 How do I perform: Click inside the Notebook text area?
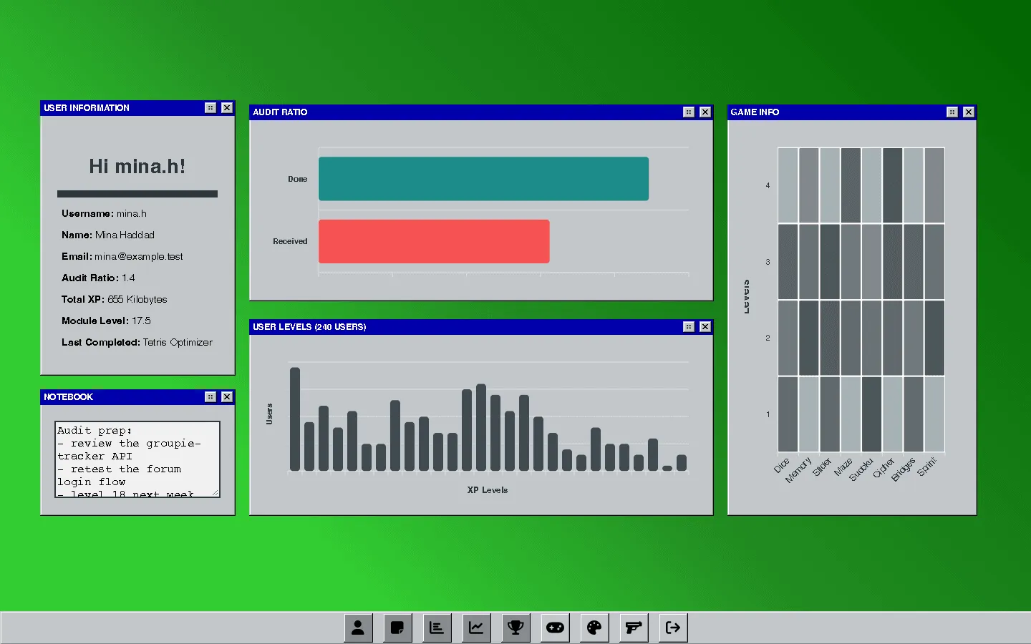(x=137, y=459)
